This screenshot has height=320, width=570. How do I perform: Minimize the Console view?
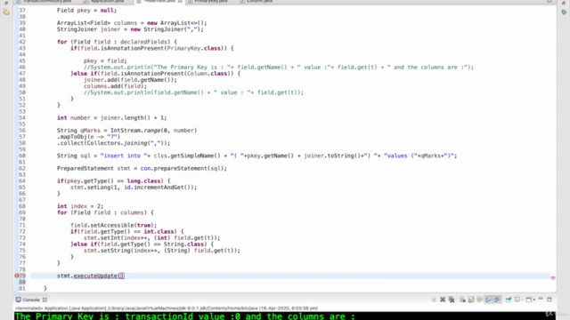541,299
